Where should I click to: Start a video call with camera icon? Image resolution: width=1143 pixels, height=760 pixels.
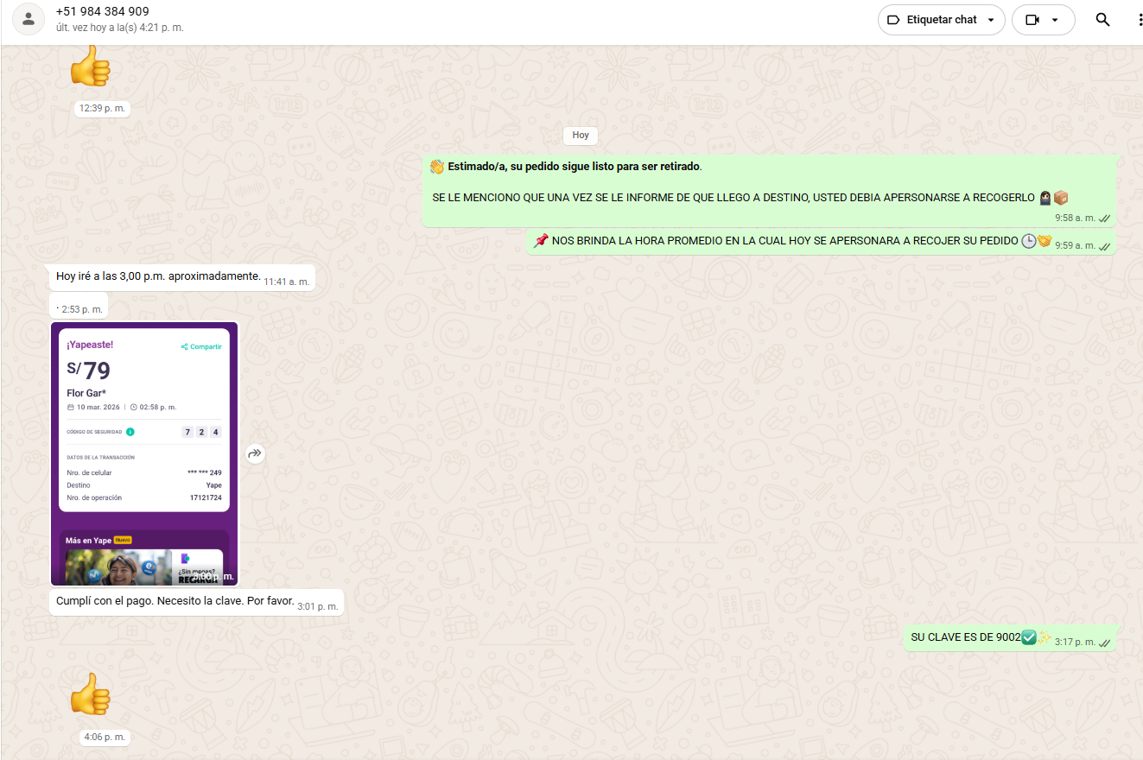click(1032, 20)
